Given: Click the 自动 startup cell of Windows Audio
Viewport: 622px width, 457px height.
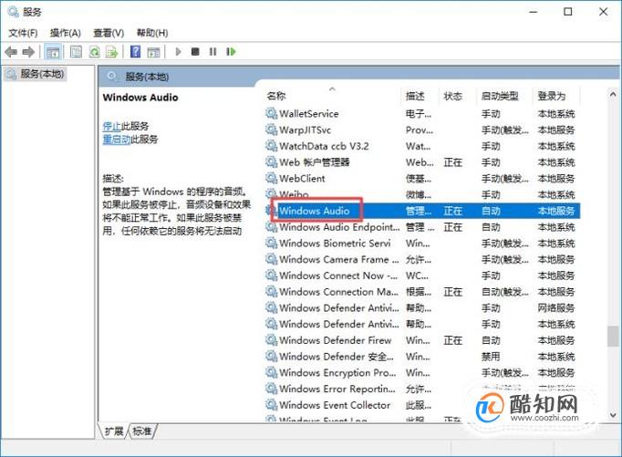Looking at the screenshot, I should pos(491,211).
